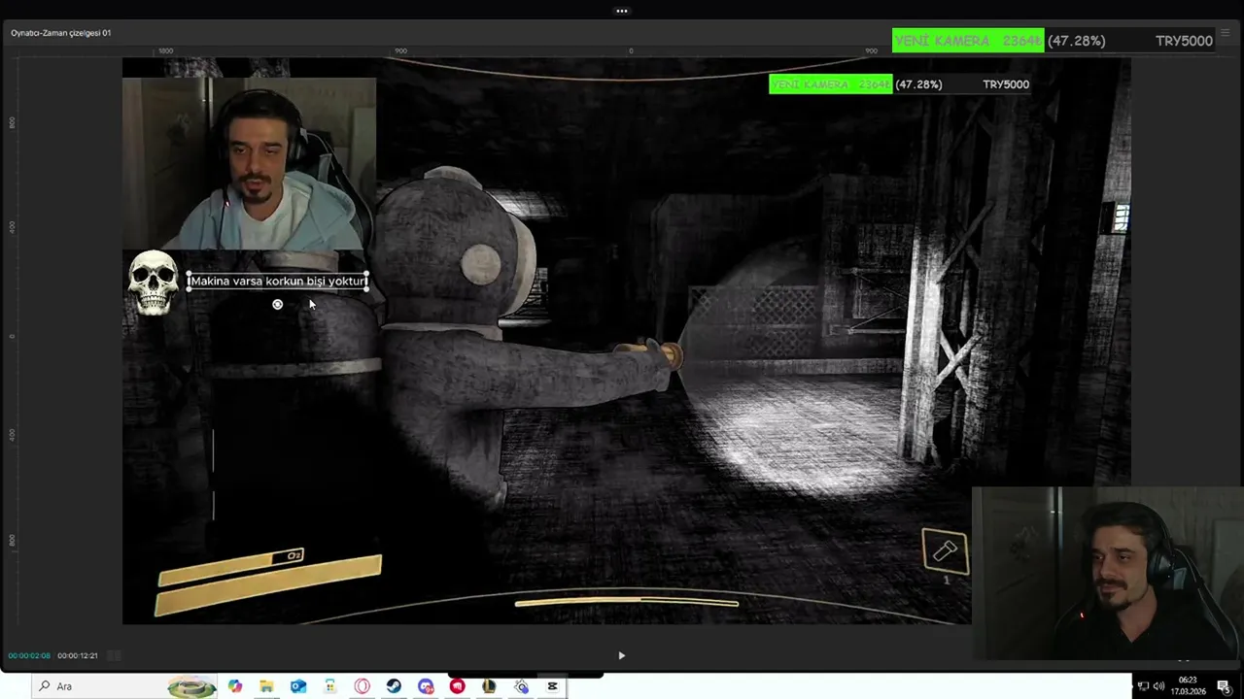This screenshot has width=1244, height=699.
Task: Open the red app icon in the taskbar
Action: coord(458,686)
